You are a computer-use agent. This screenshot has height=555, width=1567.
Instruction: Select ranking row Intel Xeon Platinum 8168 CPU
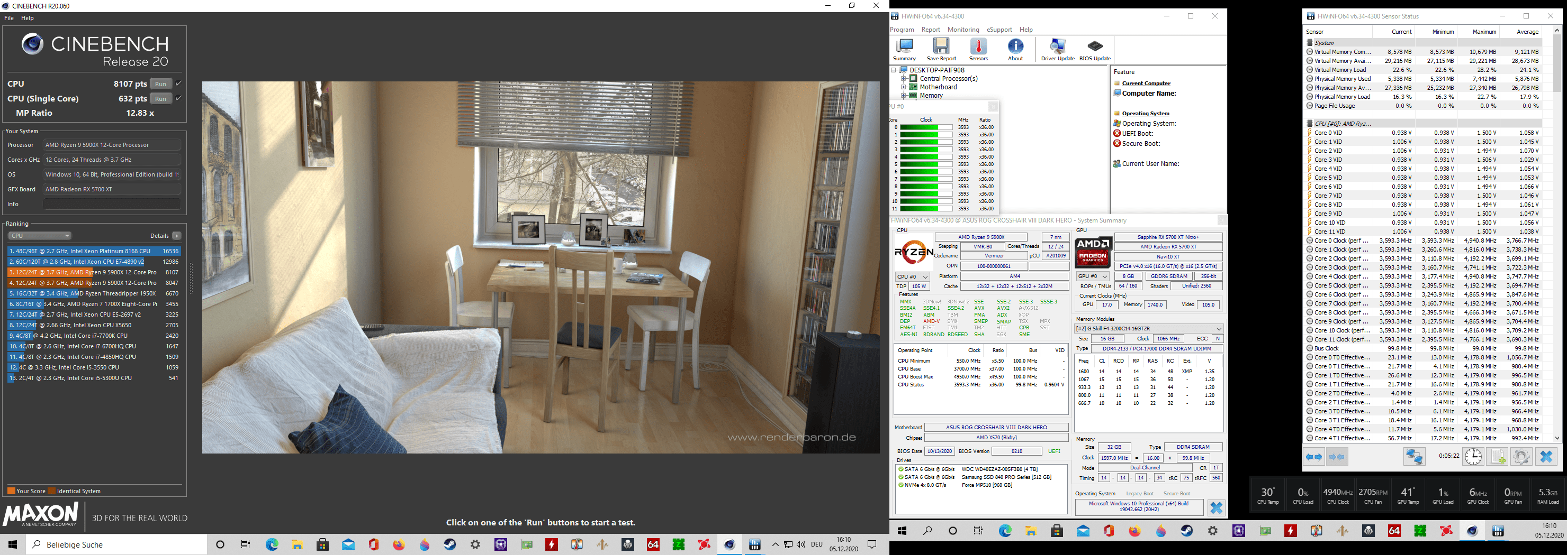pyautogui.click(x=94, y=251)
